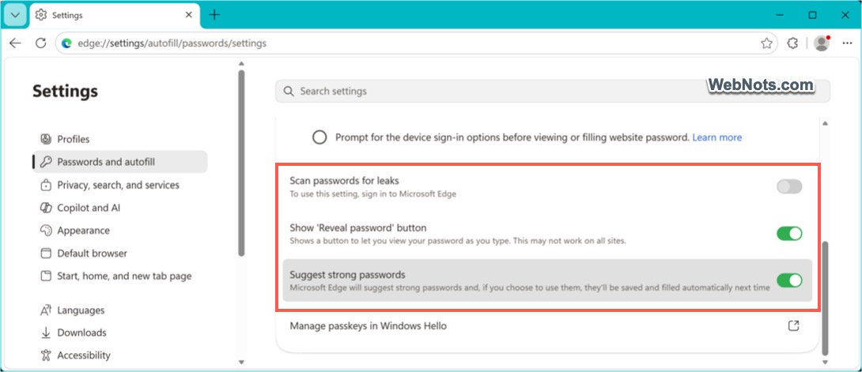This screenshot has width=862, height=372.
Task: Close the Settings tab
Action: click(x=188, y=15)
